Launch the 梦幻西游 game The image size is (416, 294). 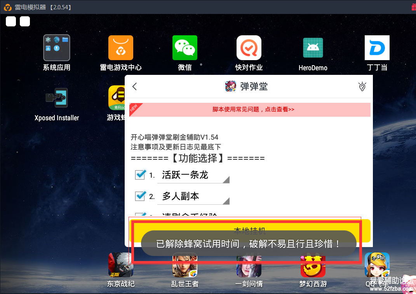[313, 266]
